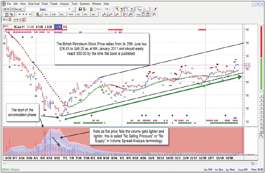The image size is (265, 173).
Task: Open the RS button in toolbar
Action: click(12, 9)
